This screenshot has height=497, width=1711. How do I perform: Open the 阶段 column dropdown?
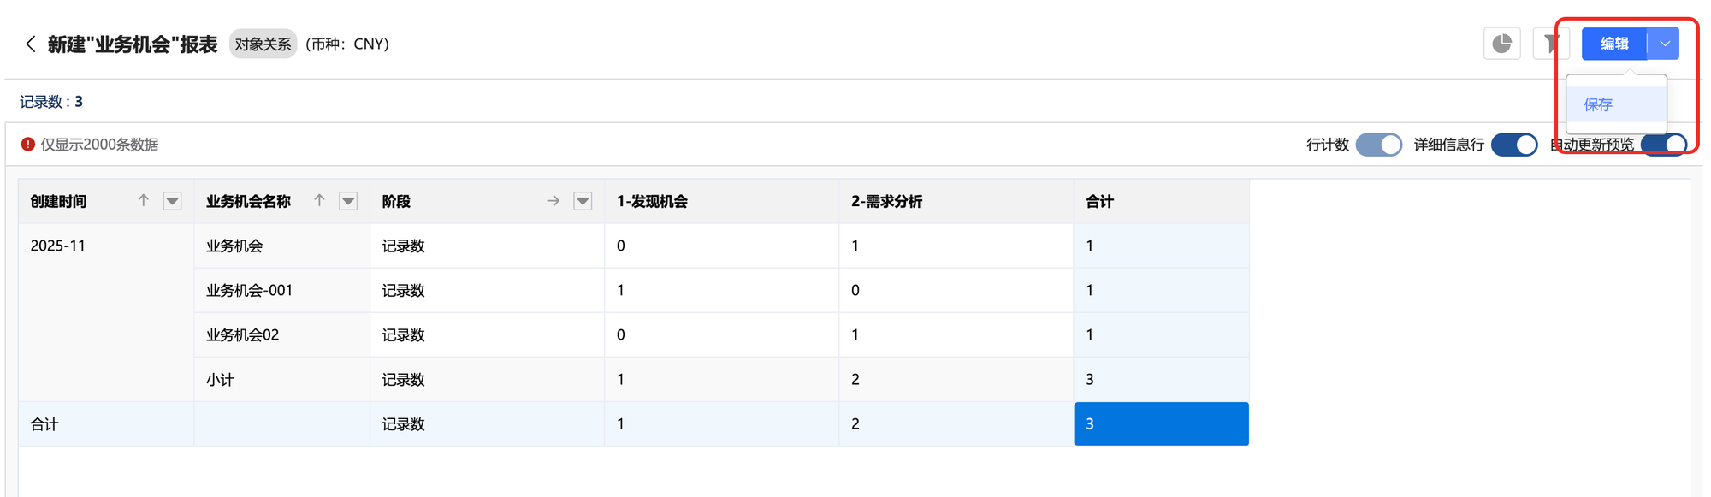(x=583, y=201)
